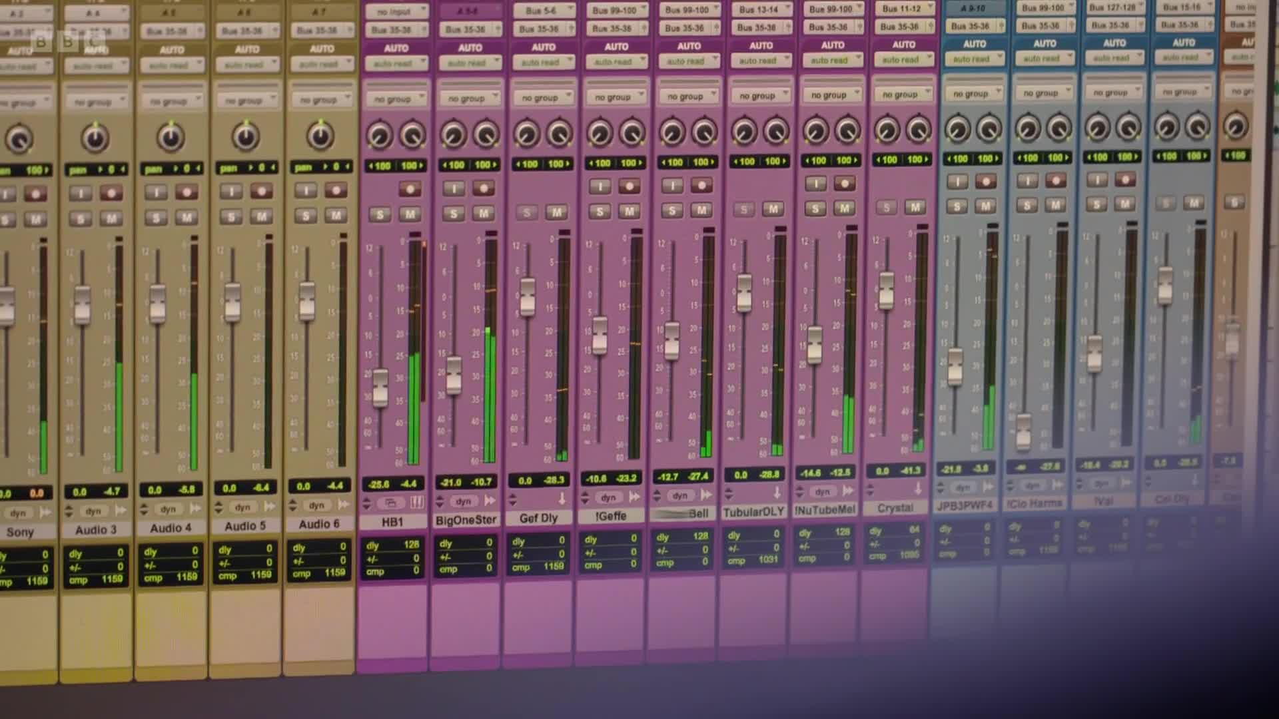The width and height of the screenshot is (1279, 719).
Task: Click the output window icon on HB1 strip
Action: coord(391,503)
